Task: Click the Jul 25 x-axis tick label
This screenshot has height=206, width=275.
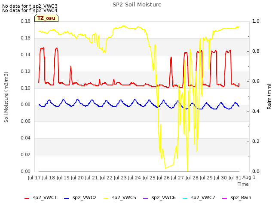Action: tap(149, 178)
